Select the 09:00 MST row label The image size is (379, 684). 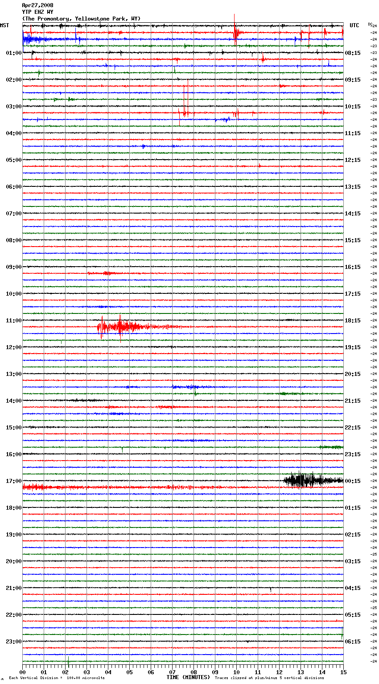pos(14,267)
